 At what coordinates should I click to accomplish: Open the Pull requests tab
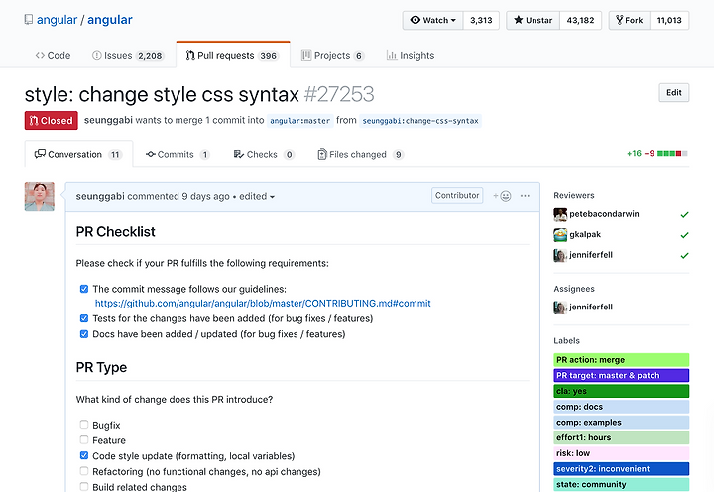tap(233, 56)
